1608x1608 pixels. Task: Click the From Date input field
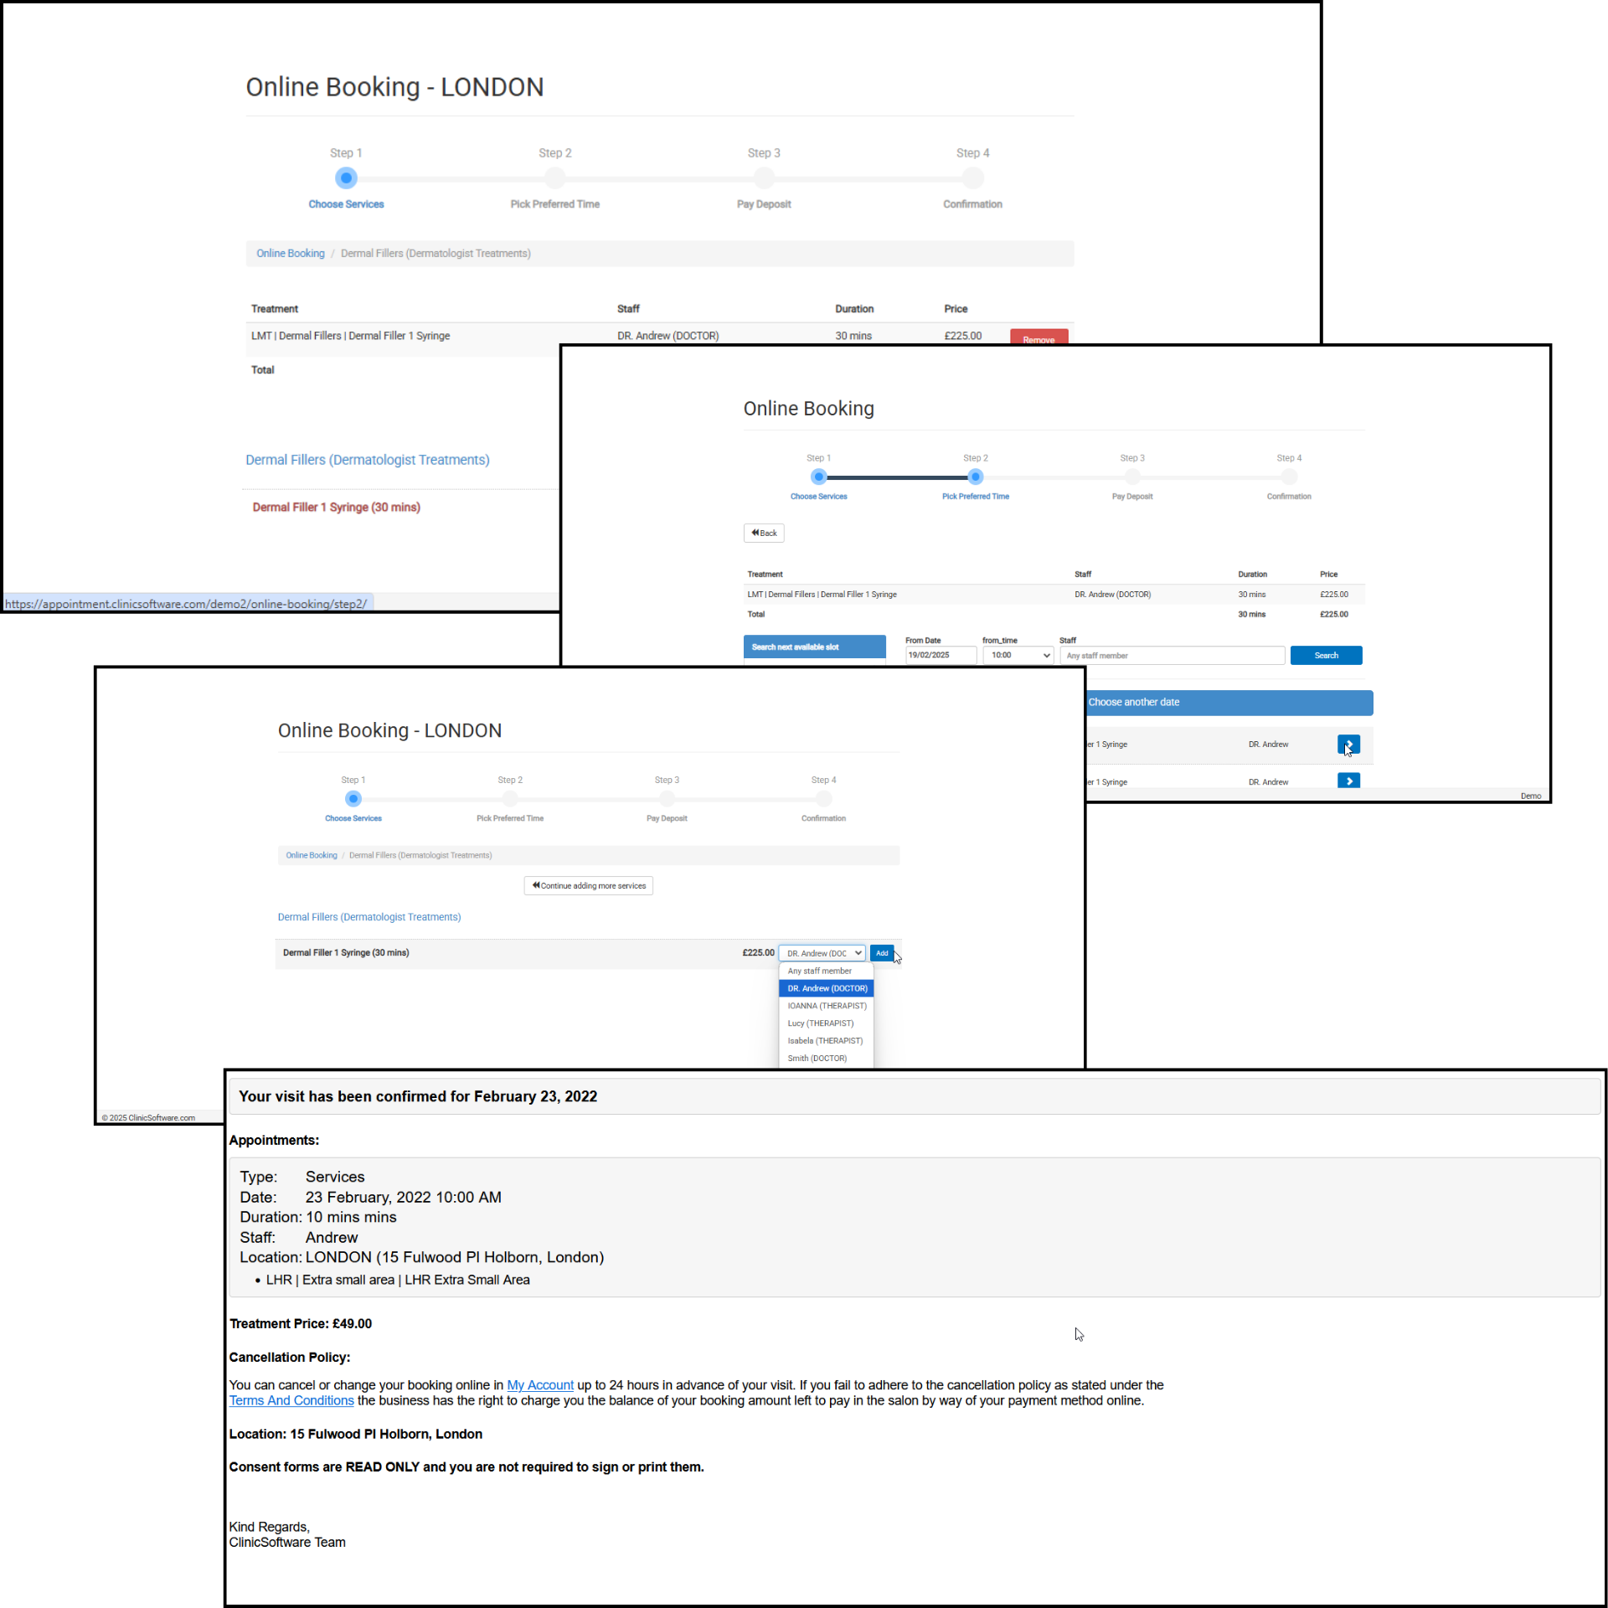pyautogui.click(x=940, y=655)
